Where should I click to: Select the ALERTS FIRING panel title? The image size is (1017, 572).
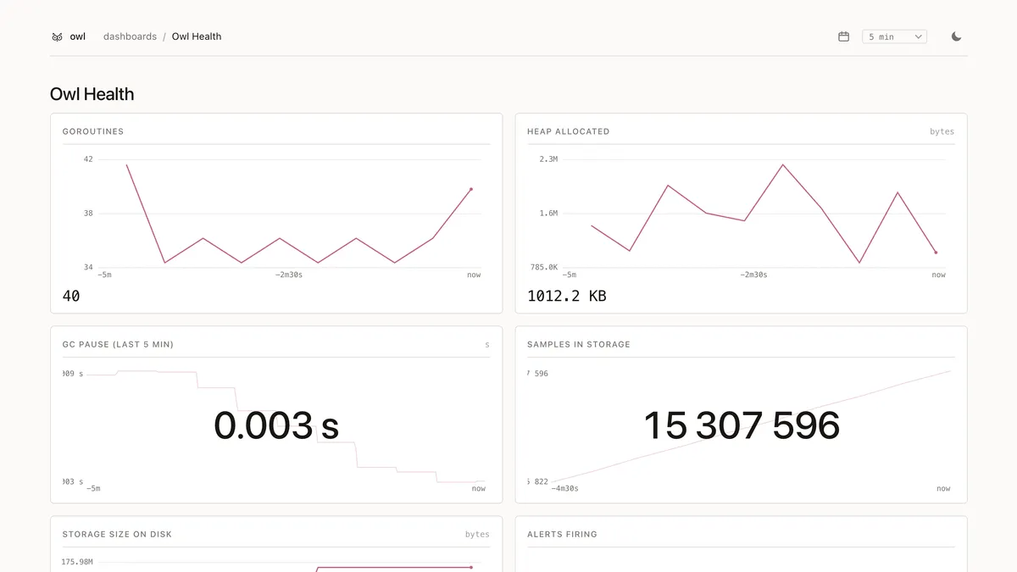point(562,534)
